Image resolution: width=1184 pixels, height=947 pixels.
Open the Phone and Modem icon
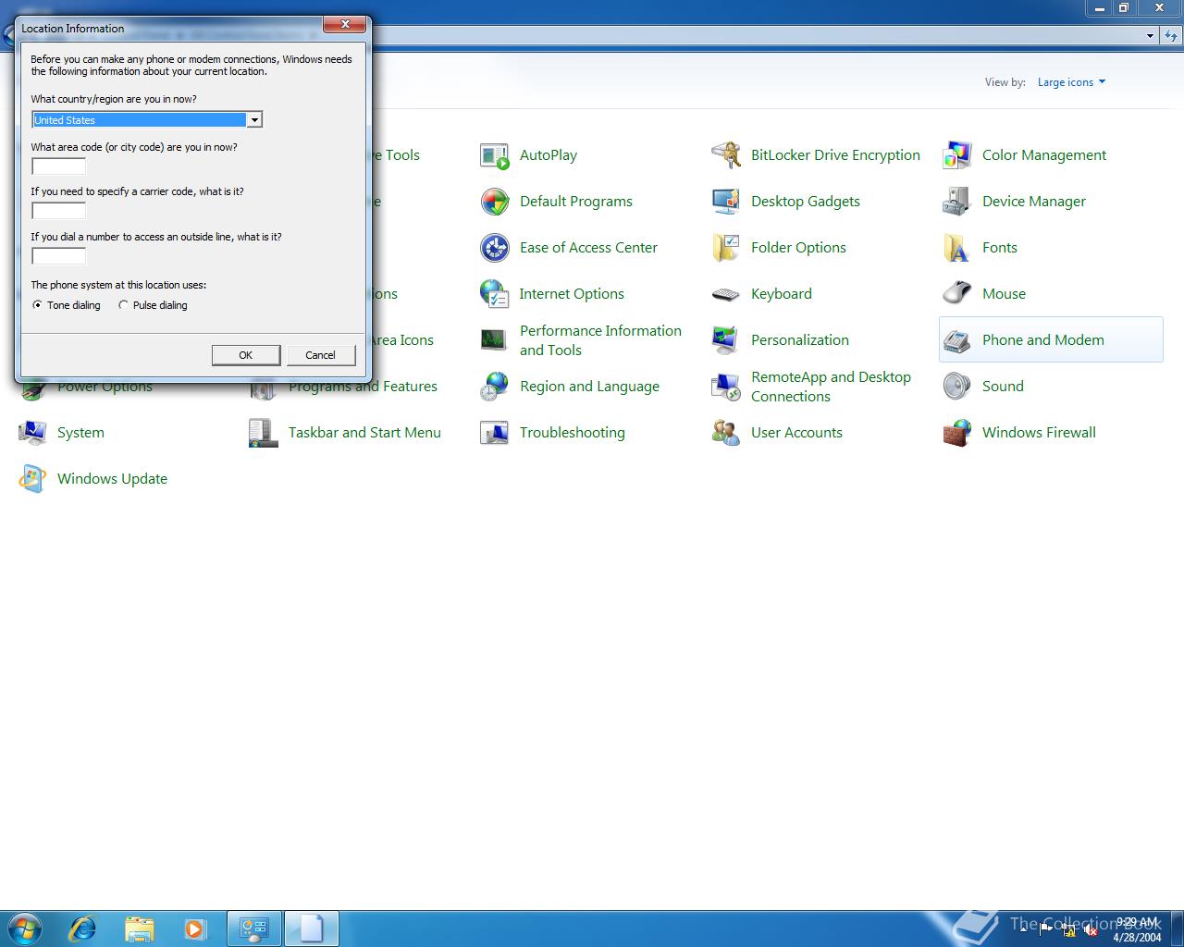point(1051,340)
